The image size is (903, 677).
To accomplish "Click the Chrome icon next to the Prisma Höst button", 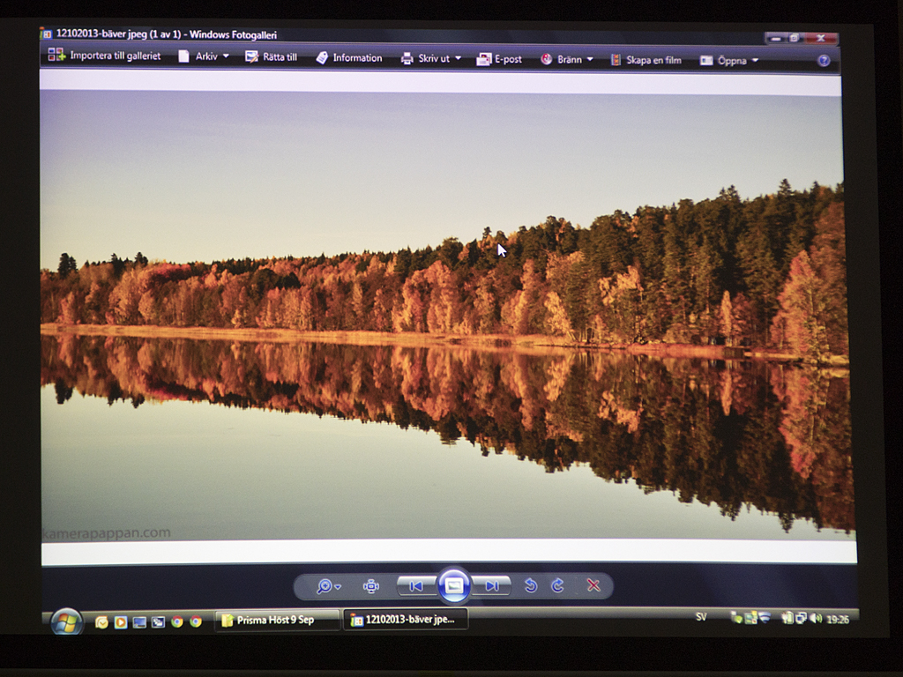I will (x=196, y=621).
